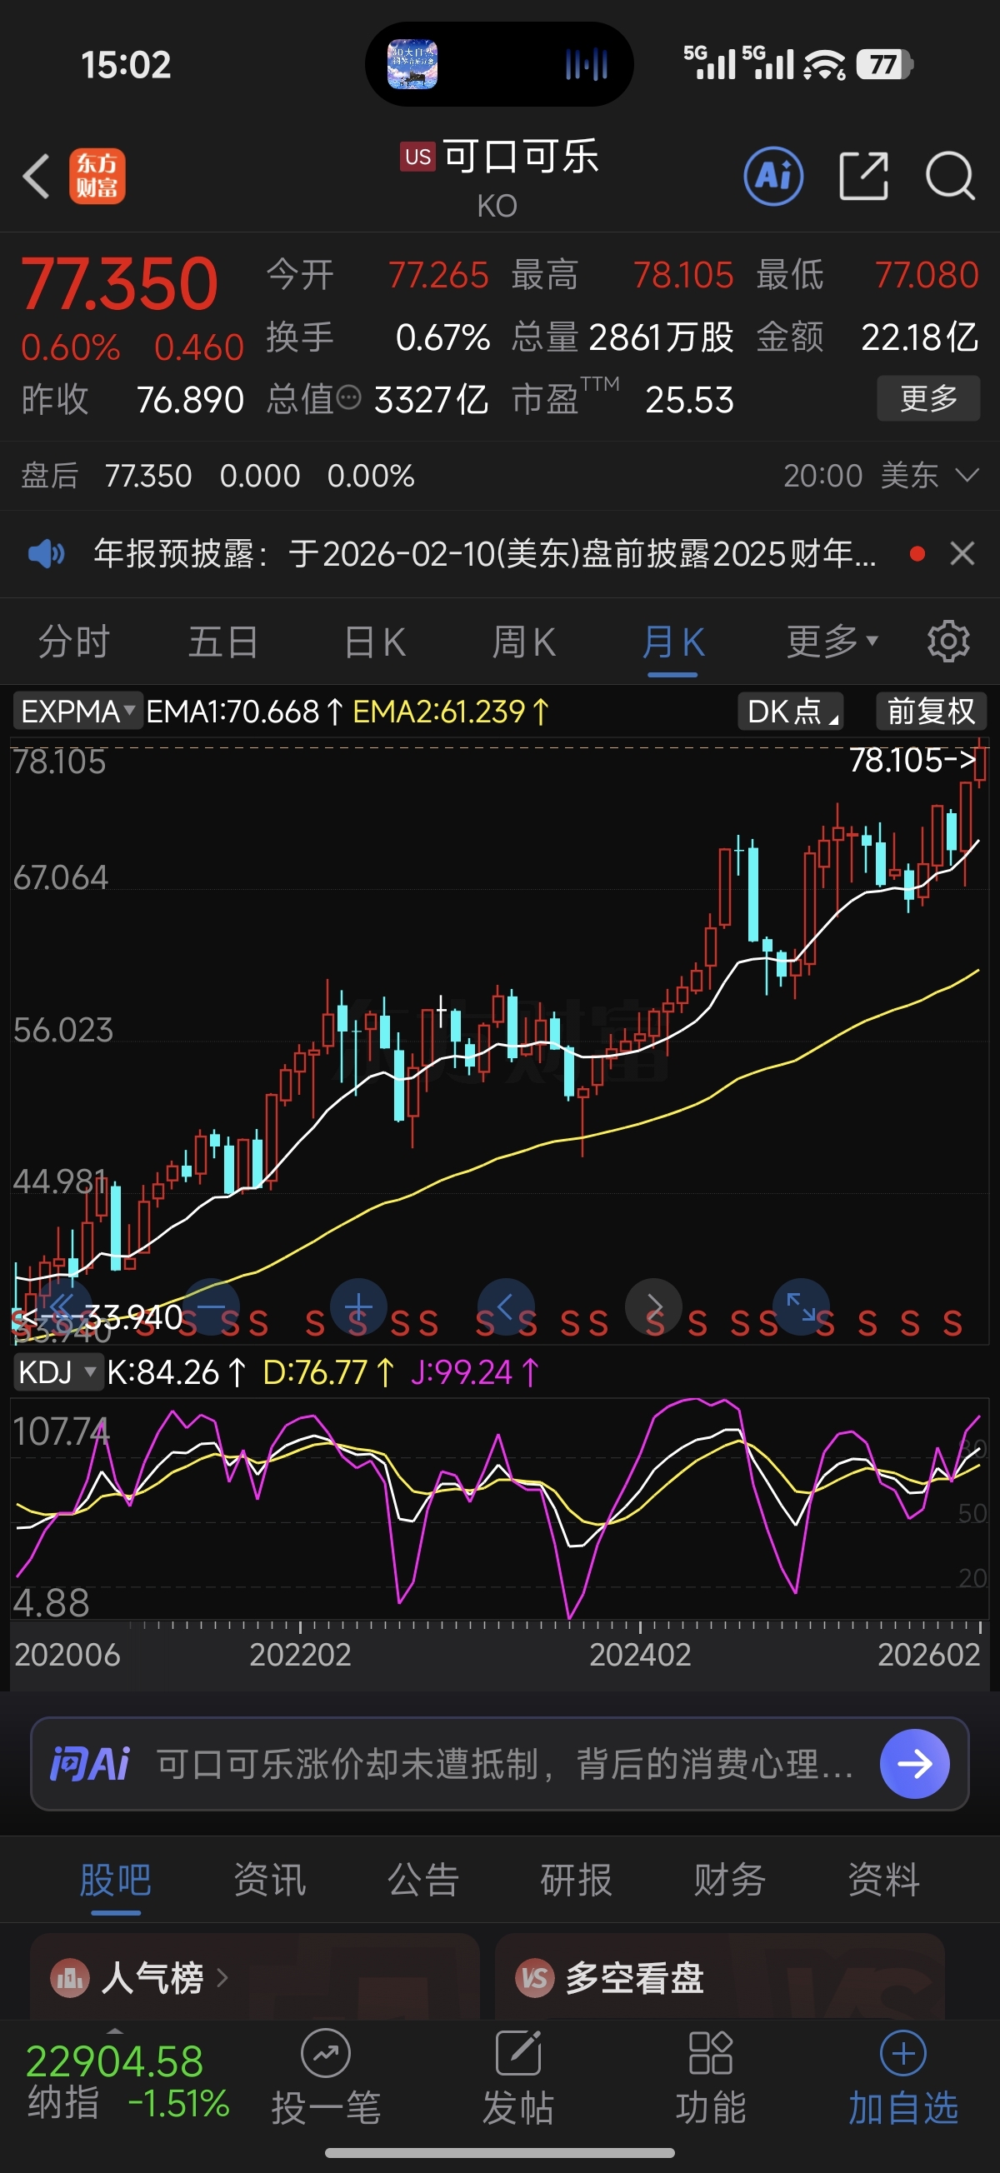Add stock via 加自选 icon
The image size is (1000, 2173).
pyautogui.click(x=903, y=2054)
